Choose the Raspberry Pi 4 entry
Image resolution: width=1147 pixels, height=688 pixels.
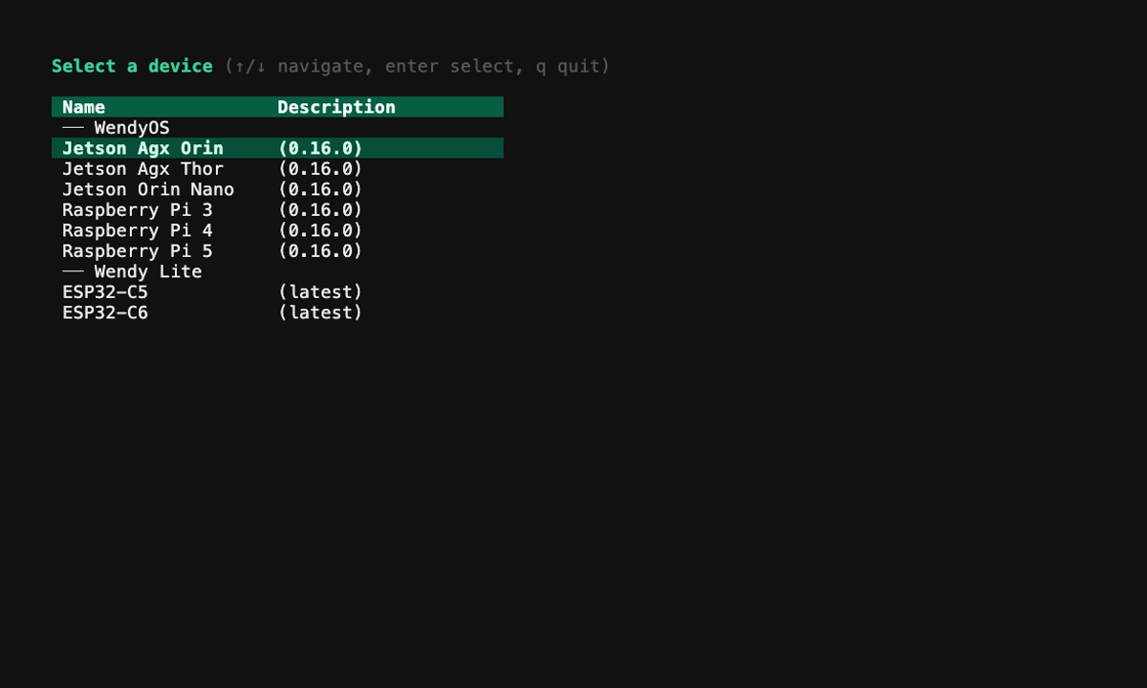pos(277,230)
